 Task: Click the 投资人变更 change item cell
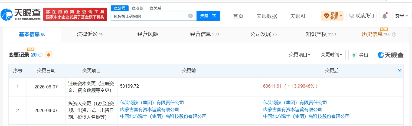click(x=91, y=110)
